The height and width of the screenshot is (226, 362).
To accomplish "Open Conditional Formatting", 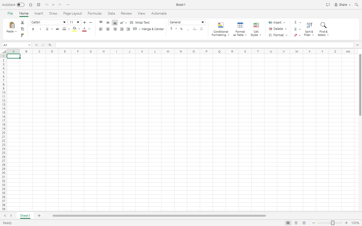I will click(x=221, y=29).
